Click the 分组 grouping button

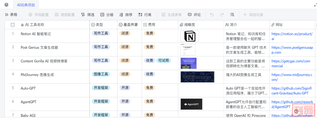tap(107, 15)
